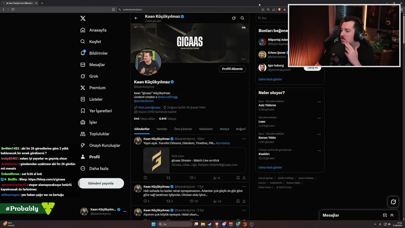Click the X logo in sidebar
This screenshot has height=228, width=405.
(83, 18)
